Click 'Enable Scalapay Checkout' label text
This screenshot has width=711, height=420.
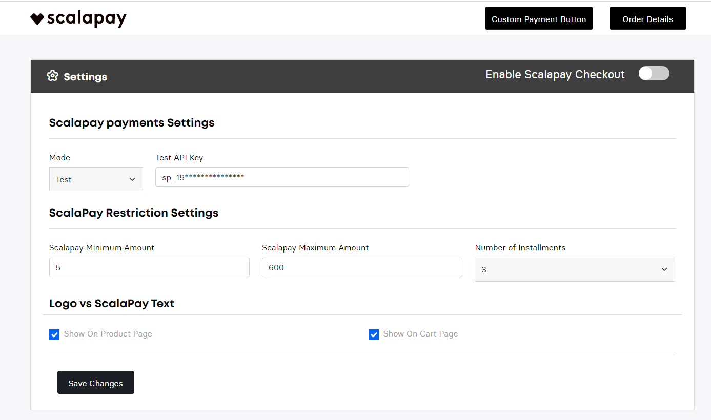(555, 75)
